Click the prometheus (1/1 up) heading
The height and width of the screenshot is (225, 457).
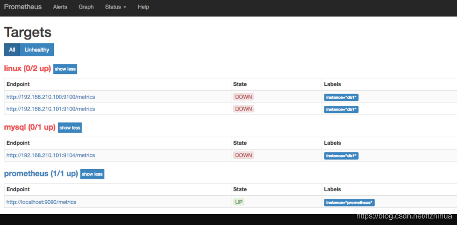click(x=41, y=174)
